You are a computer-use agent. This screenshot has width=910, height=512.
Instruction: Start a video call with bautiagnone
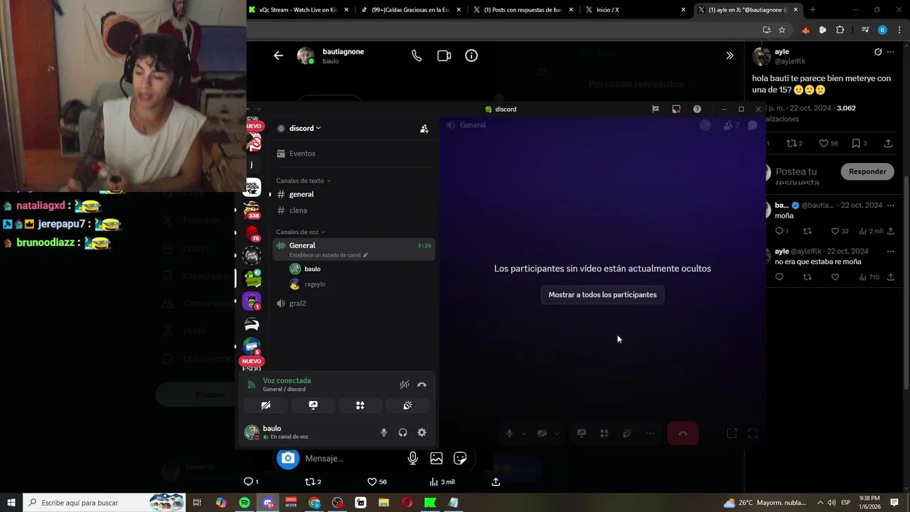click(x=444, y=55)
